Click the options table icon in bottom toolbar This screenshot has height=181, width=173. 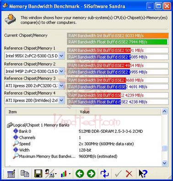tap(11, 174)
